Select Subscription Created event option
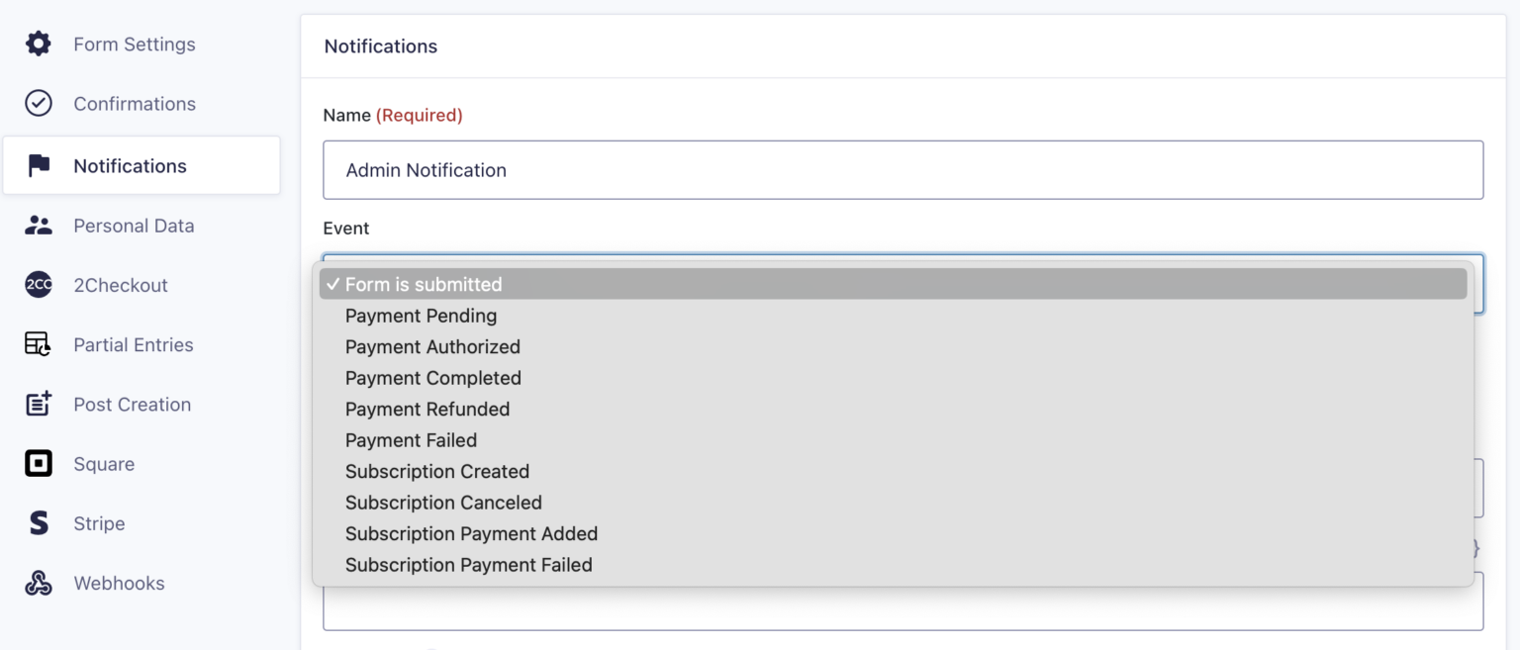1520x650 pixels. 436,471
